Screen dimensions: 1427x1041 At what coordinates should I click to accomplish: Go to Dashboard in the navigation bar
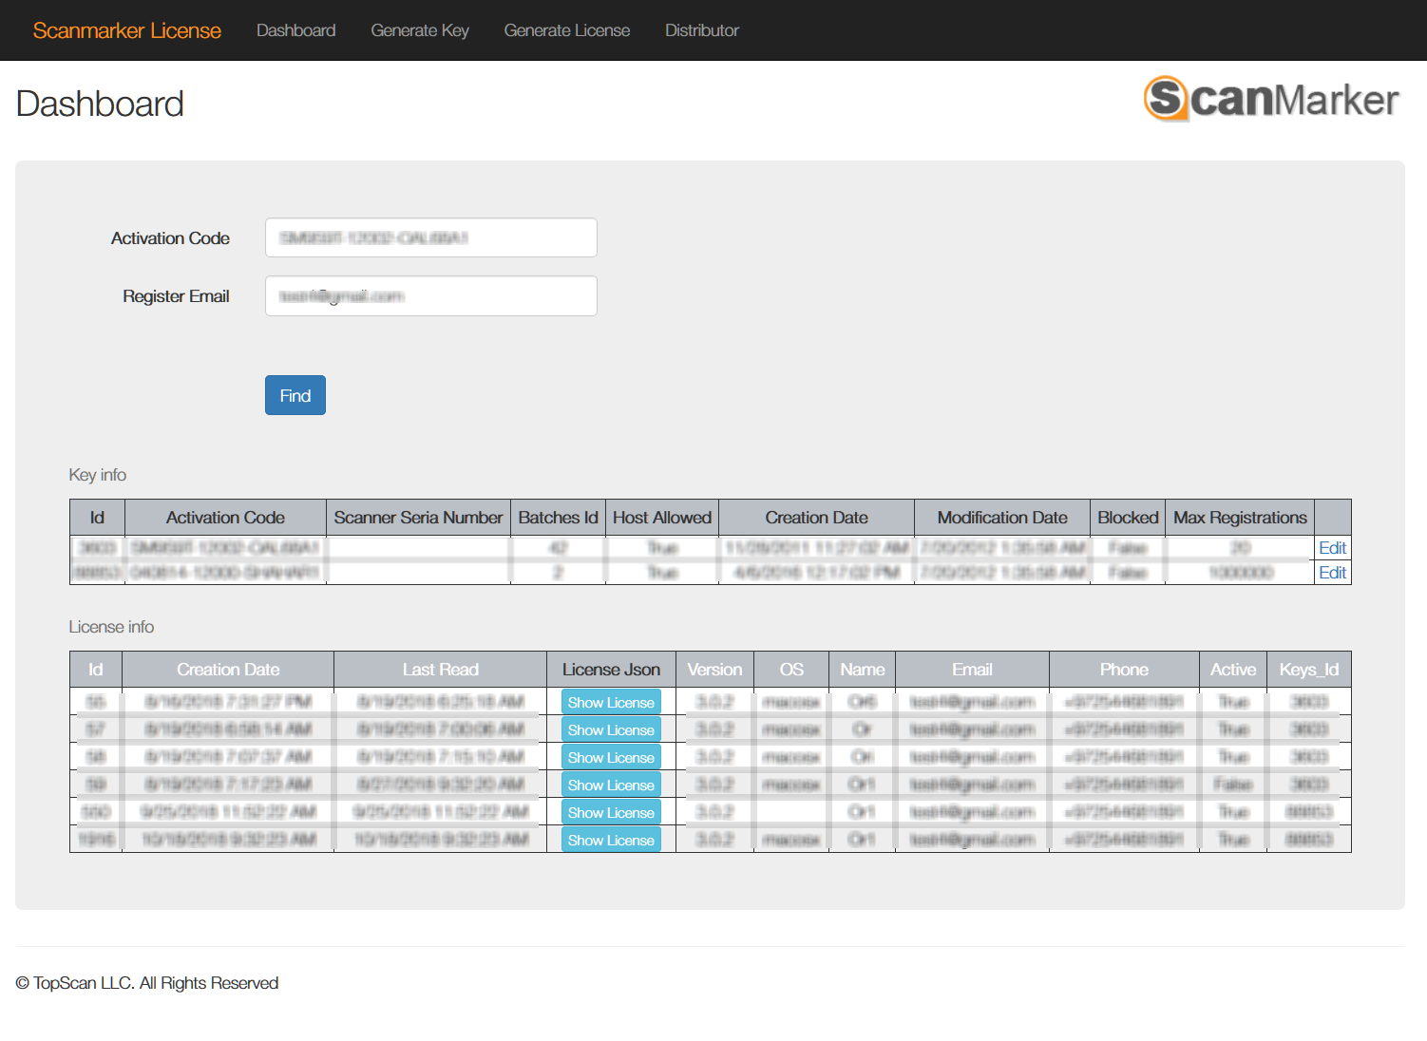[x=296, y=30]
